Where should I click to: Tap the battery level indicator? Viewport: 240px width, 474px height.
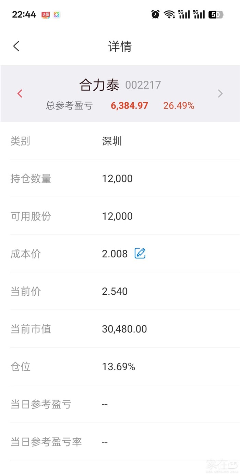216,14
